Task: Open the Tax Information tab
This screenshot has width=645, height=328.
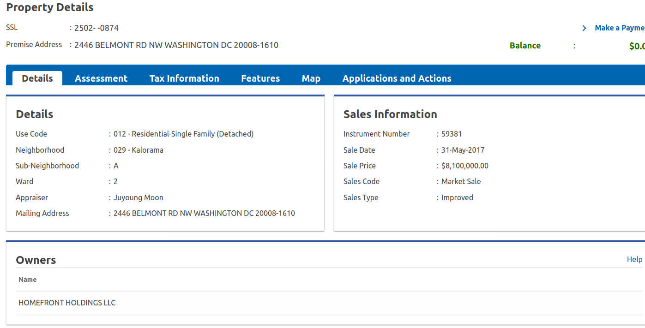Action: tap(184, 78)
